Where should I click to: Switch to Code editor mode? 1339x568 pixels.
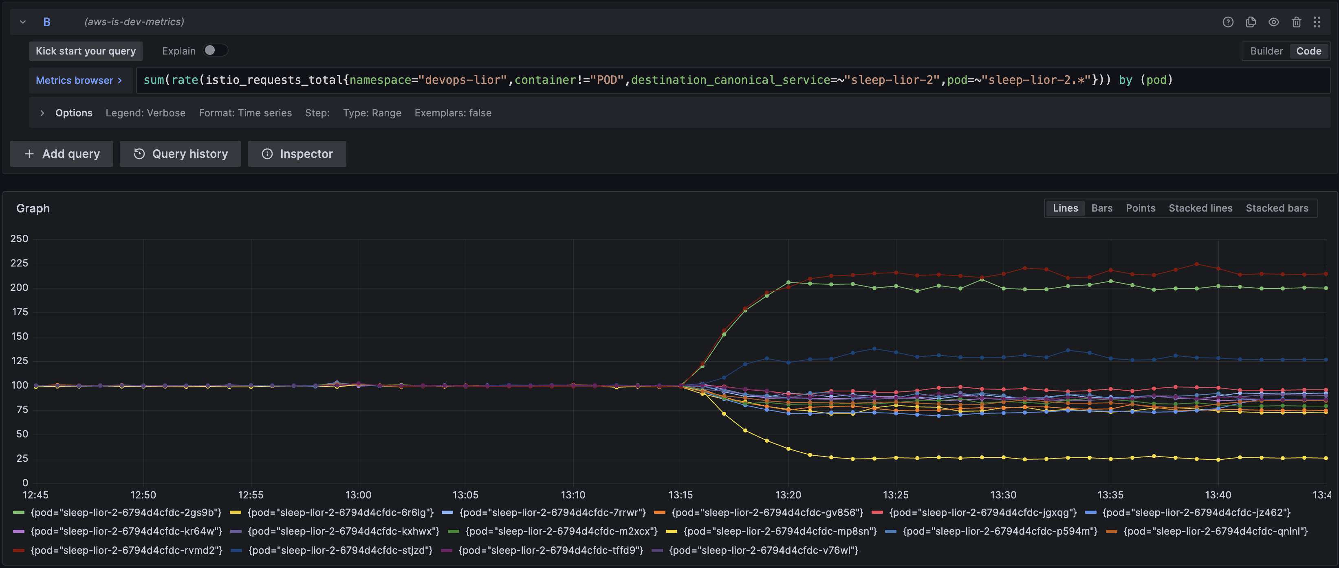(x=1308, y=51)
